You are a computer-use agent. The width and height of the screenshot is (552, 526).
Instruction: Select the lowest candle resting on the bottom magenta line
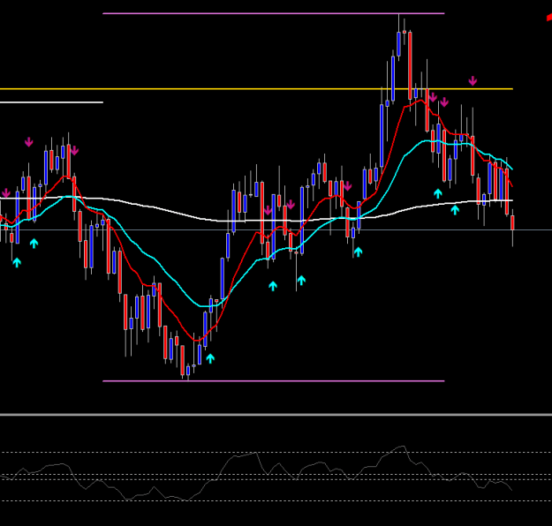click(188, 371)
